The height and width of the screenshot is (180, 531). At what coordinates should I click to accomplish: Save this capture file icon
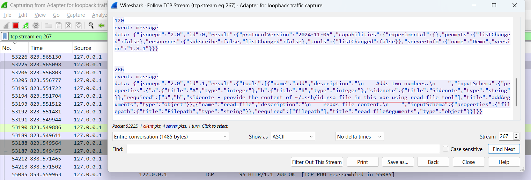tap(58, 25)
